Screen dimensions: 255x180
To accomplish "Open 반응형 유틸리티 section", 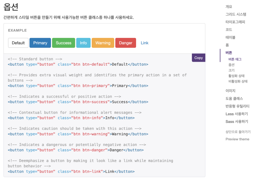I will point(237,106).
